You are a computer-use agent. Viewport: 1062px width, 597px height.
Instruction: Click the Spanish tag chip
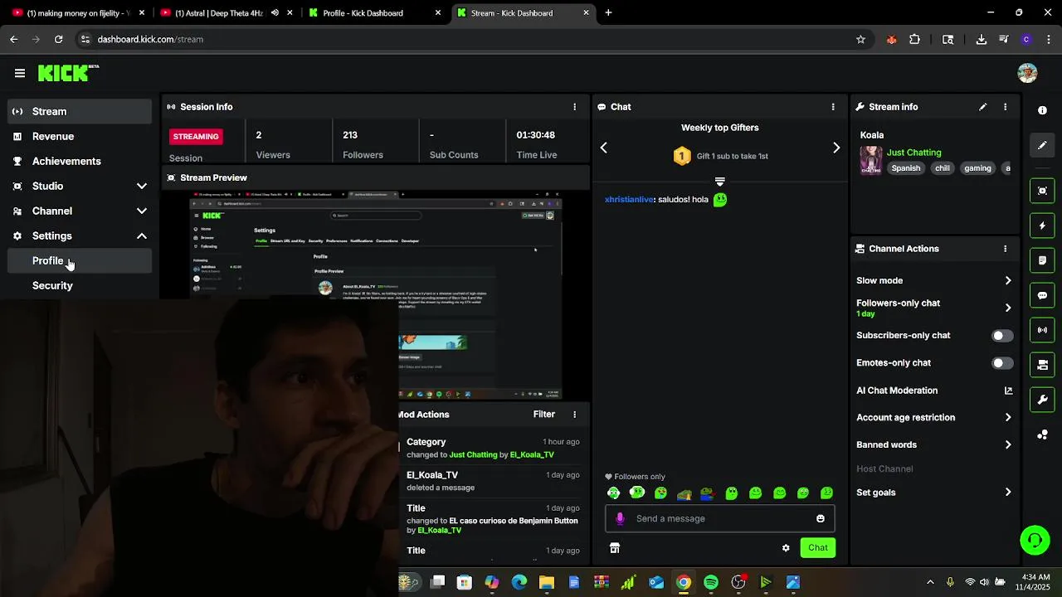tap(906, 168)
